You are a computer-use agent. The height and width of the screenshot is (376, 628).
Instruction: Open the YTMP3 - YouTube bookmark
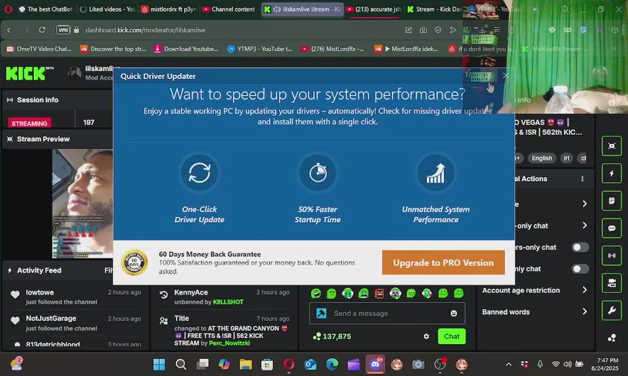pos(260,49)
